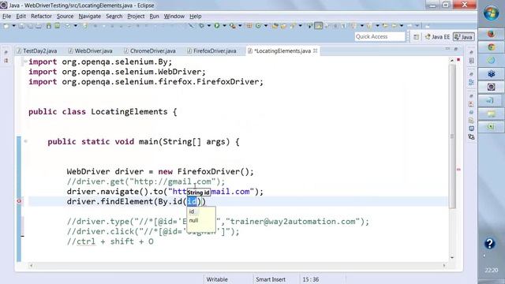Click the editor vertical scrollbar up arrow

click(x=452, y=61)
